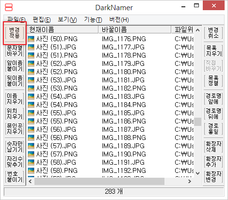Click the 목록 지우기 button

tap(213, 51)
